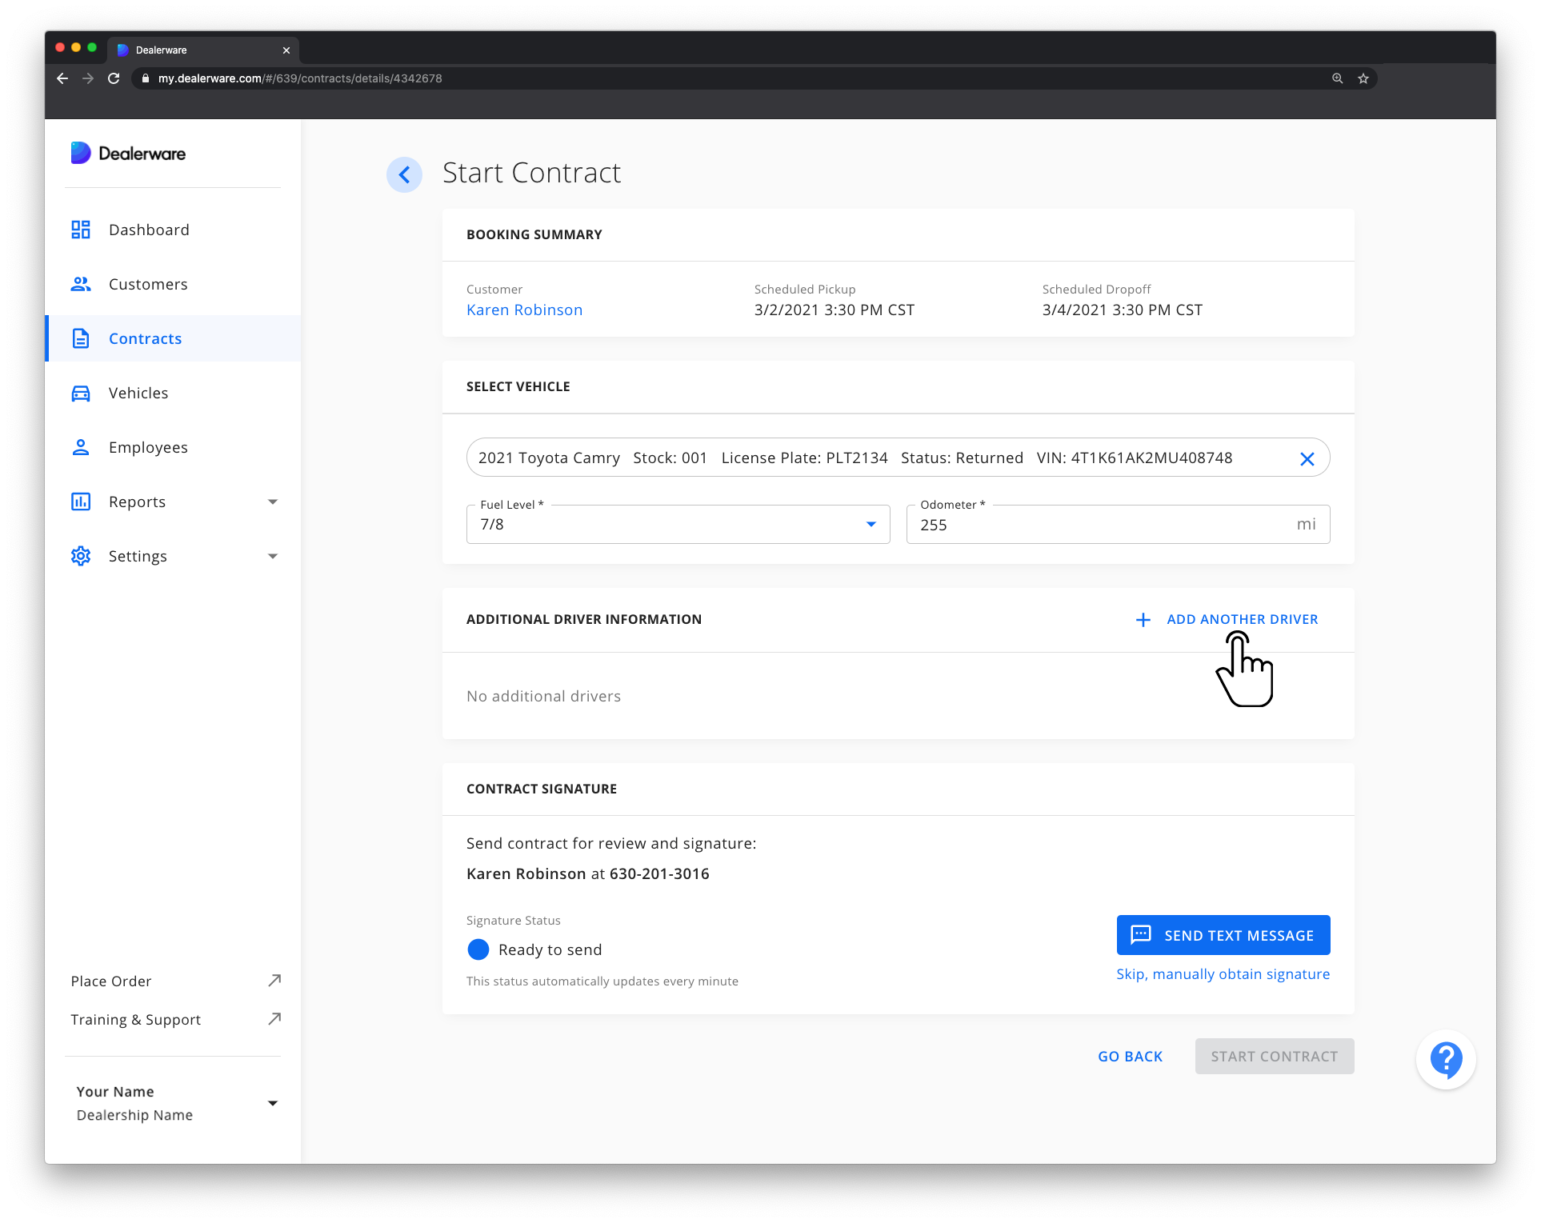
Task: Click the Dashboard grid icon
Action: click(x=81, y=230)
